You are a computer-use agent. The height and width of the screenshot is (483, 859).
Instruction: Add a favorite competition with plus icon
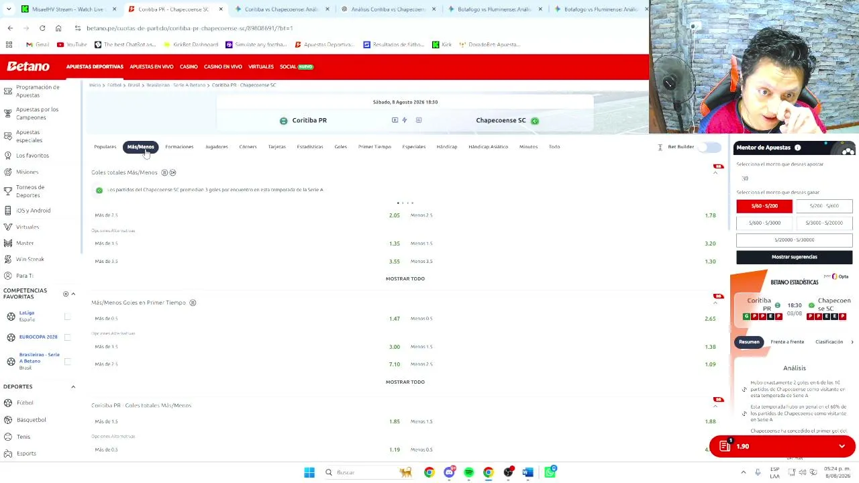[66, 294]
